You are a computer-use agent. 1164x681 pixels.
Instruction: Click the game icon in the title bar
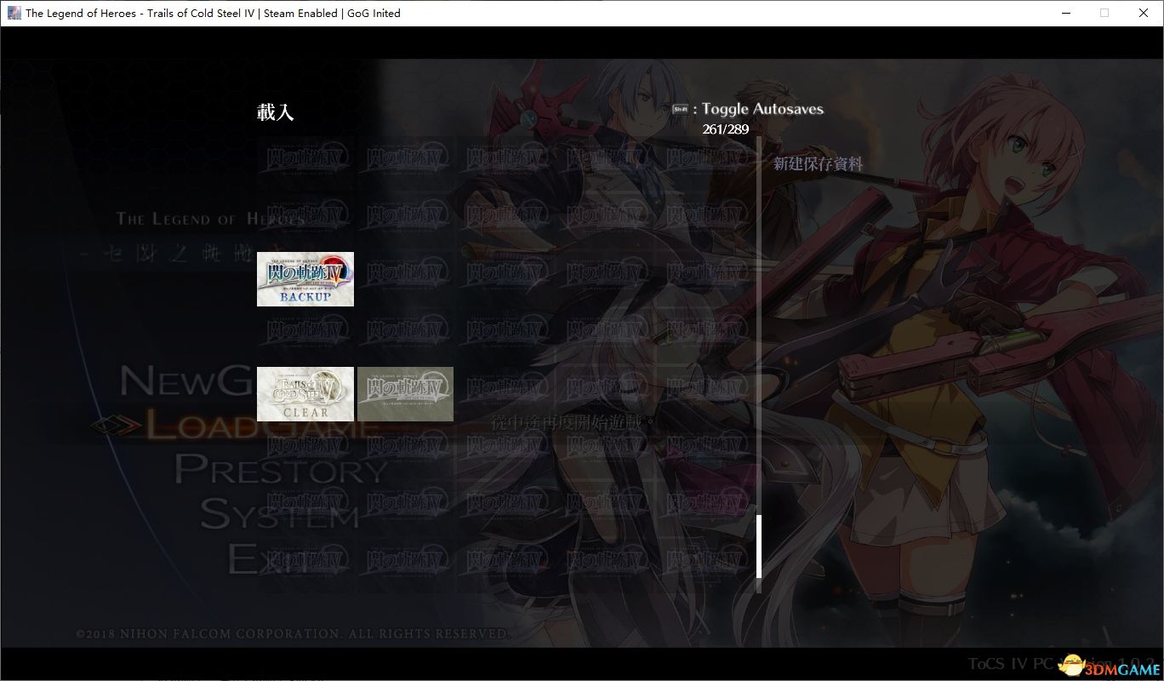[14, 13]
